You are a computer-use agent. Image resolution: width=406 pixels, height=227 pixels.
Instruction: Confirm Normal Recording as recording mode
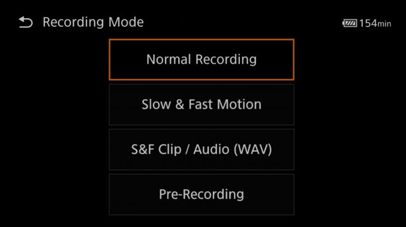pyautogui.click(x=201, y=59)
